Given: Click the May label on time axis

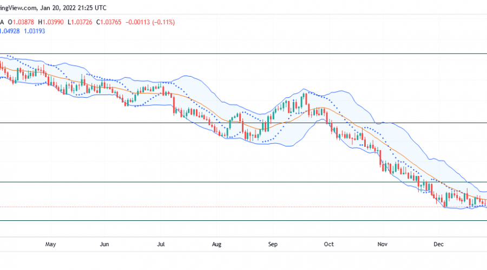Looking at the screenshot, I should (51, 244).
